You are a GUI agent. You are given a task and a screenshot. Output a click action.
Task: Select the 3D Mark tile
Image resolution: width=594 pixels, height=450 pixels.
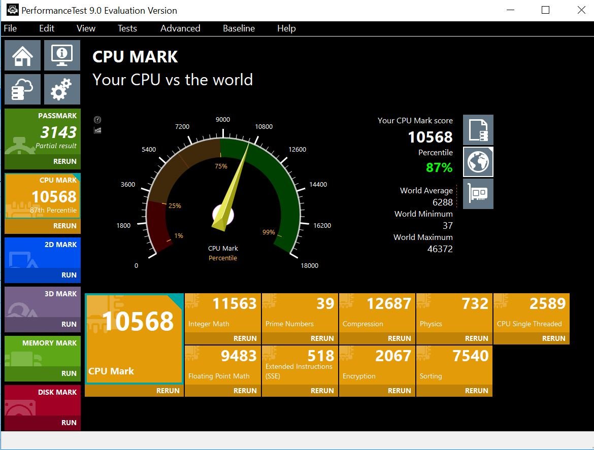pyautogui.click(x=43, y=302)
